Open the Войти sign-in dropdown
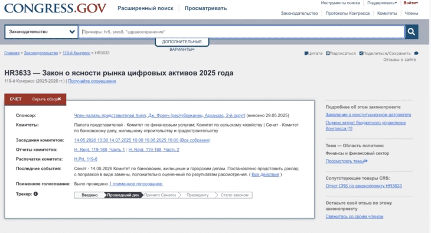431x233 pixels. [x=411, y=3]
